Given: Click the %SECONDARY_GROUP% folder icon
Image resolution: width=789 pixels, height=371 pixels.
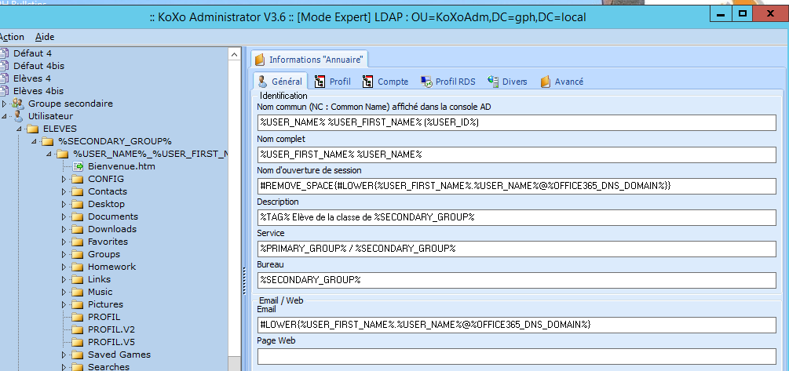Looking at the screenshot, I should point(48,141).
